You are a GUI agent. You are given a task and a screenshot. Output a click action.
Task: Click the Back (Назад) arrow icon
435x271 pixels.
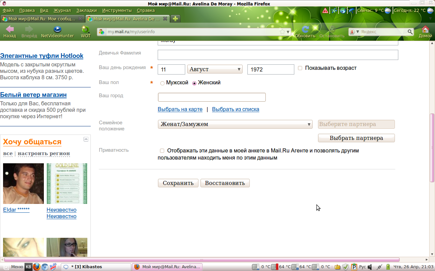pyautogui.click(x=10, y=29)
